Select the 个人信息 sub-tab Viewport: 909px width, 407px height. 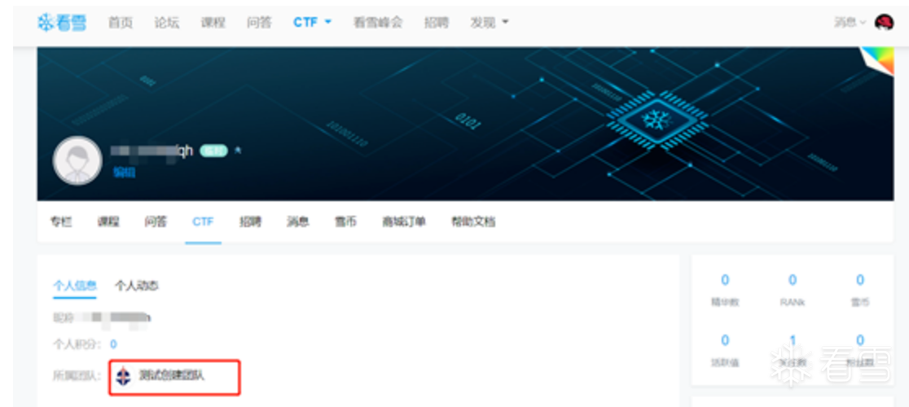click(x=75, y=286)
